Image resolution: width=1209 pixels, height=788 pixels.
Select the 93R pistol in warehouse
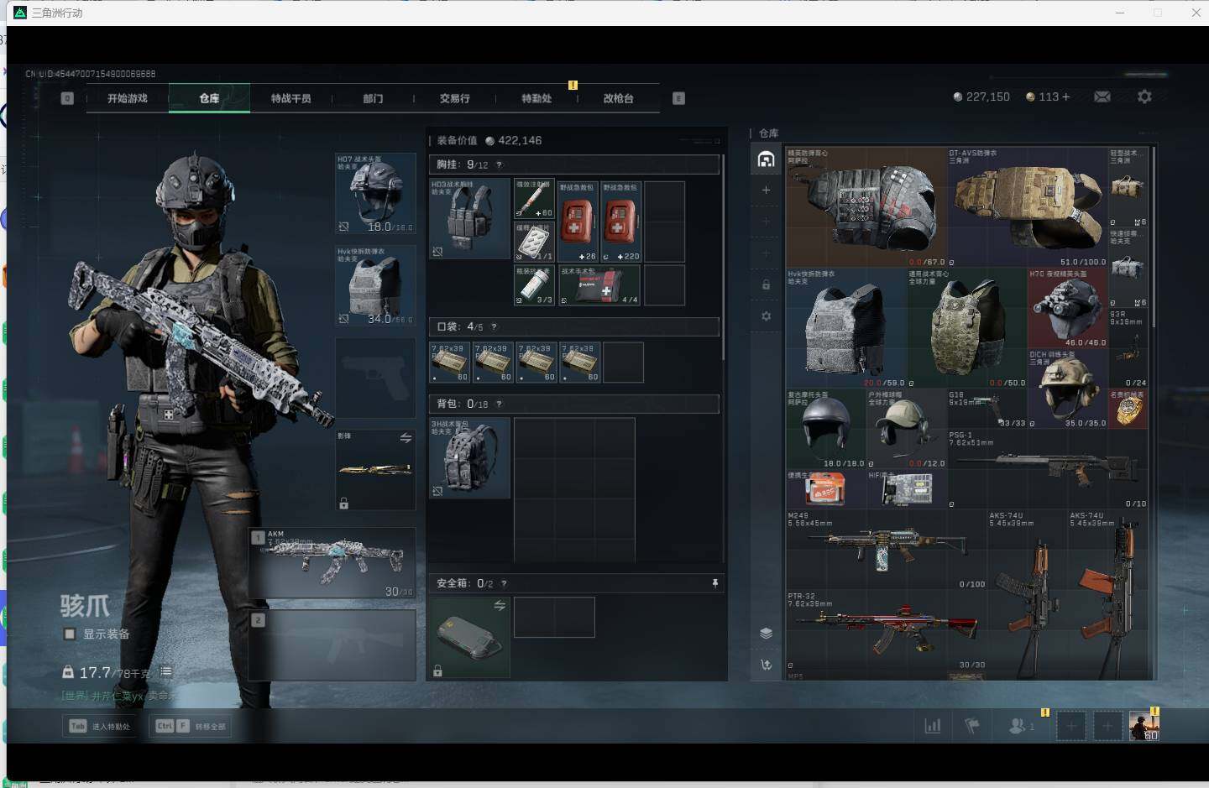click(1128, 348)
